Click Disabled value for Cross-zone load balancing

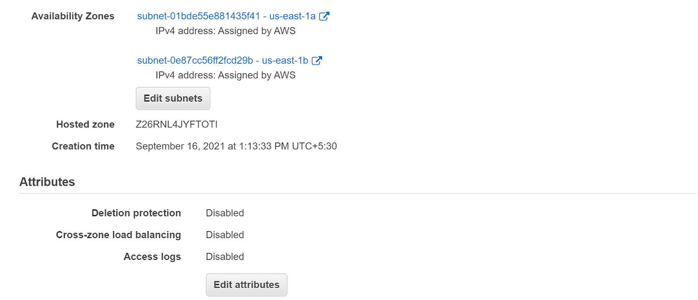pos(225,235)
